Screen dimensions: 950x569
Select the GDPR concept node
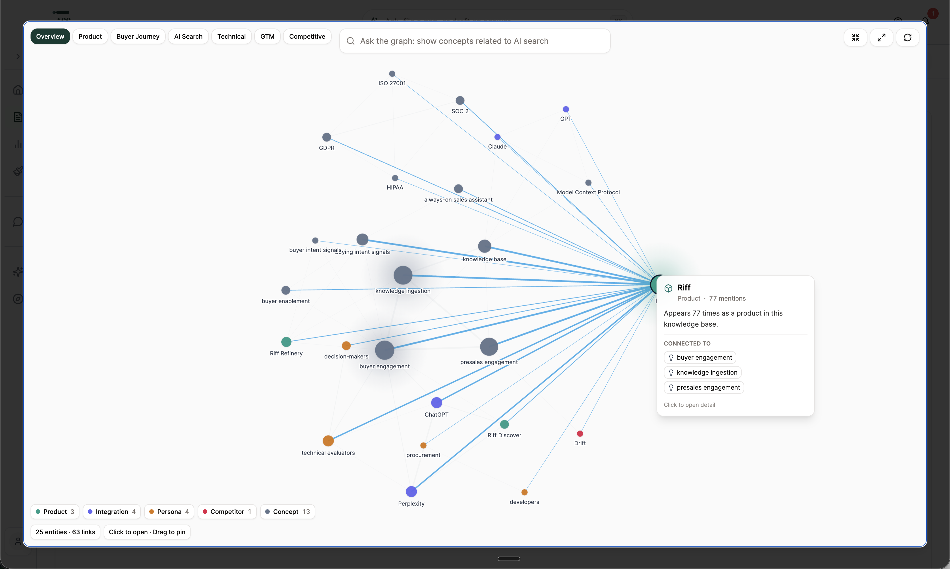coord(327,137)
